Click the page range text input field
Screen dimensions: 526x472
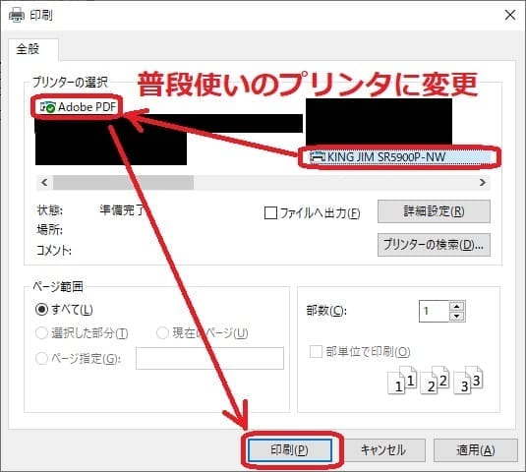[209, 358]
